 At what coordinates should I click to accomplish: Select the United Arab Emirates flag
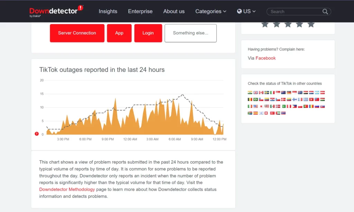pyautogui.click(x=278, y=113)
